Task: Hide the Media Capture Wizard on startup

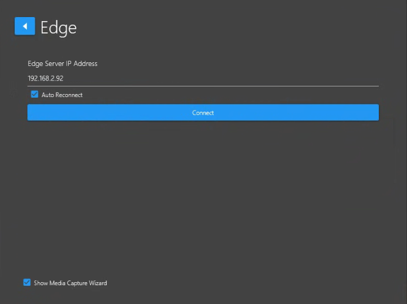Action: (27, 283)
